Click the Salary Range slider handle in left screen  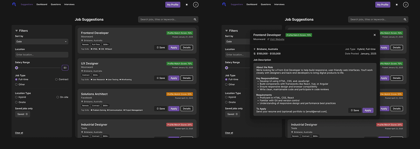(x=16, y=68)
